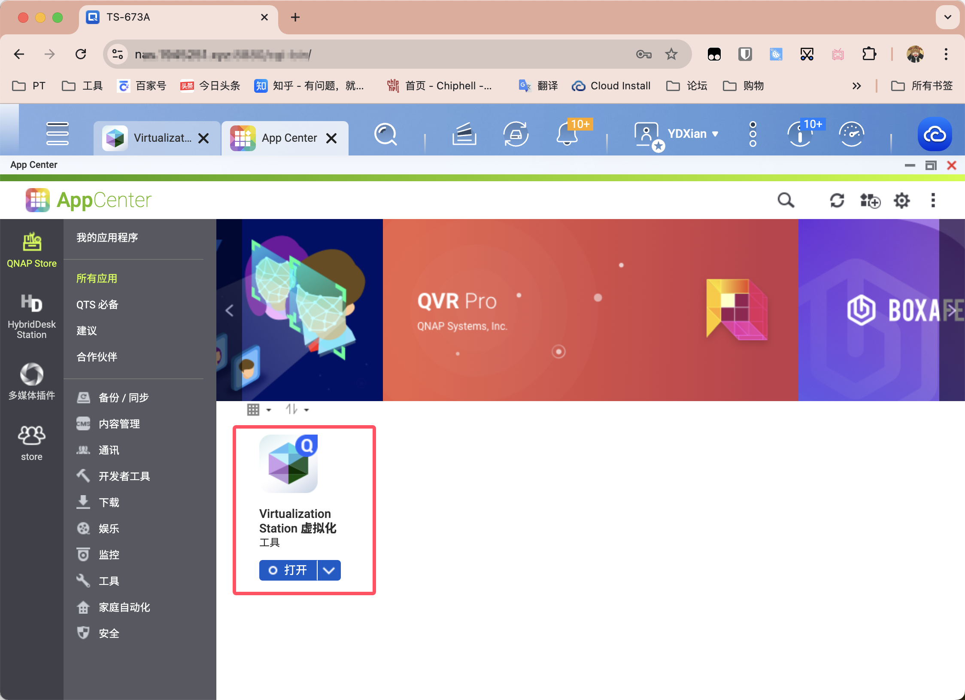Viewport: 965px width, 700px height.
Task: Open background tasks icon in QTS bar
Action: pyautogui.click(x=464, y=134)
